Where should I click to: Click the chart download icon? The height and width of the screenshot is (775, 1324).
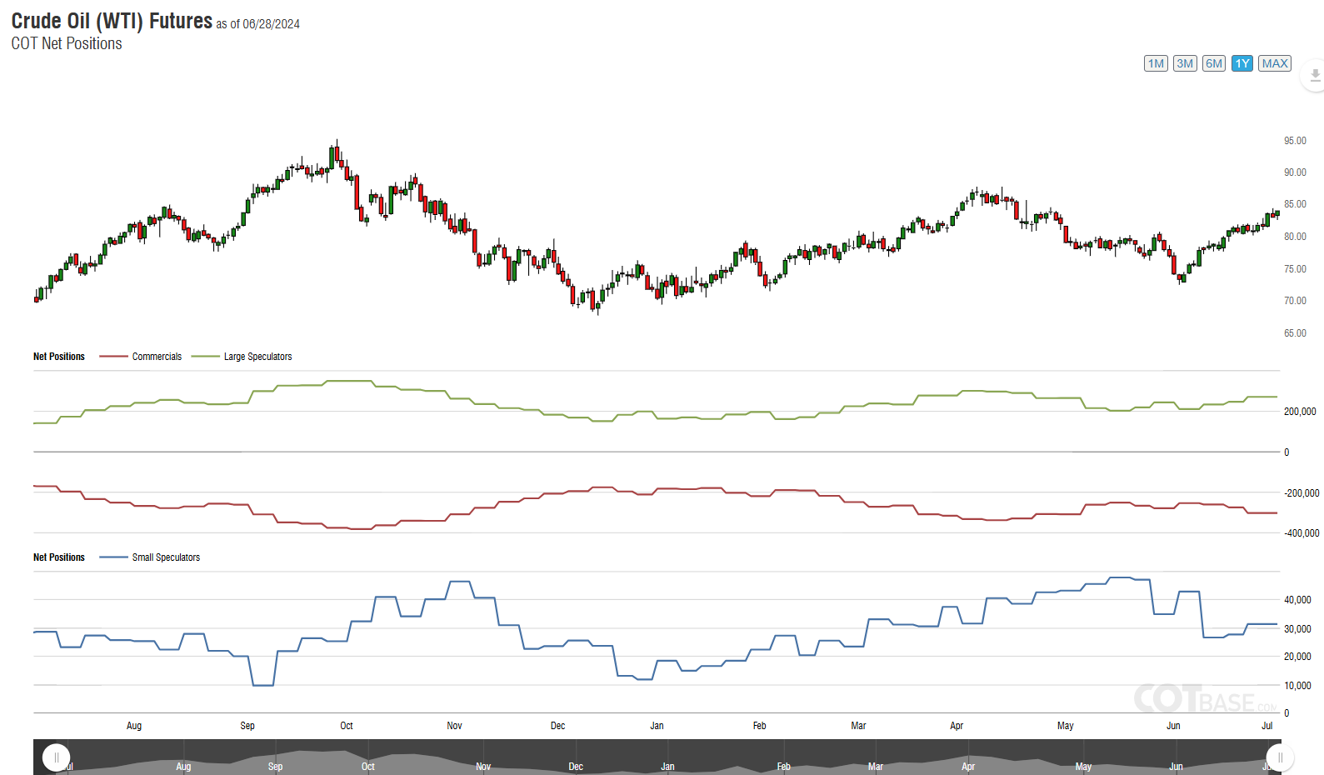tap(1315, 75)
